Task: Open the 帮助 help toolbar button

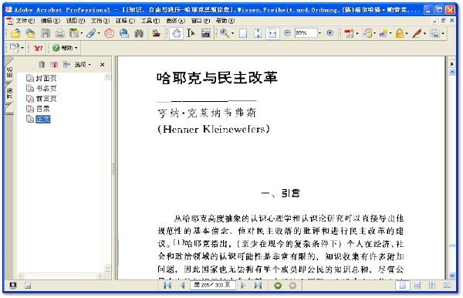Action: (x=65, y=48)
